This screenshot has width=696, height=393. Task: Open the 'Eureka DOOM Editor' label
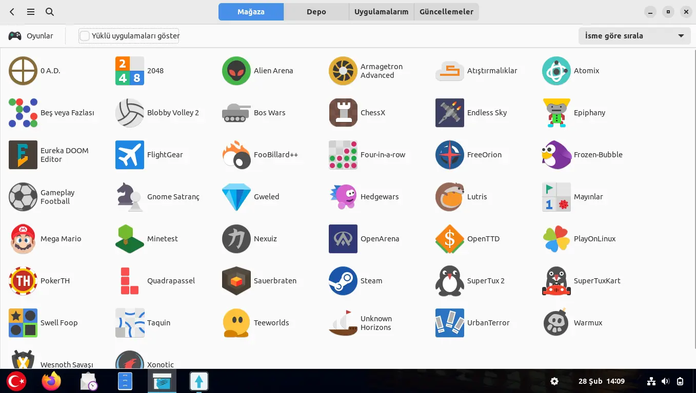coord(65,155)
